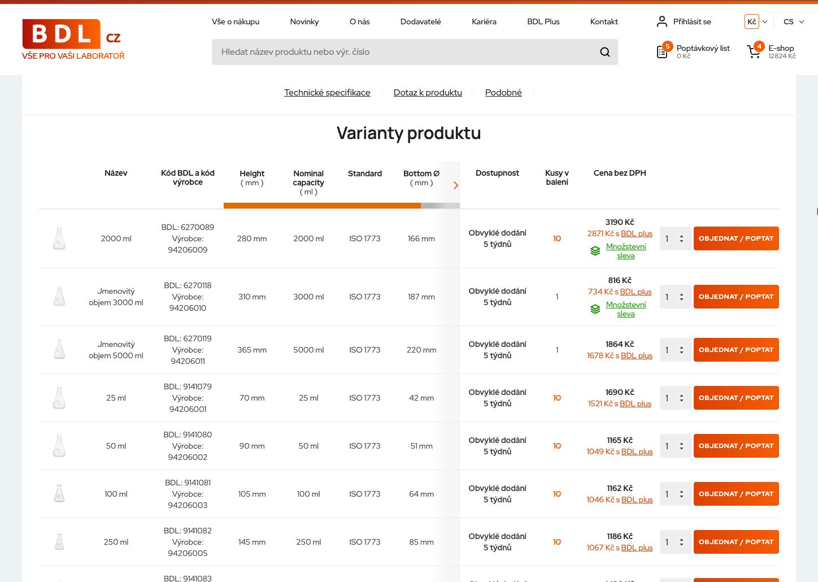Open the Poptávkový list icon
This screenshot has width=818, height=582.
(x=662, y=52)
